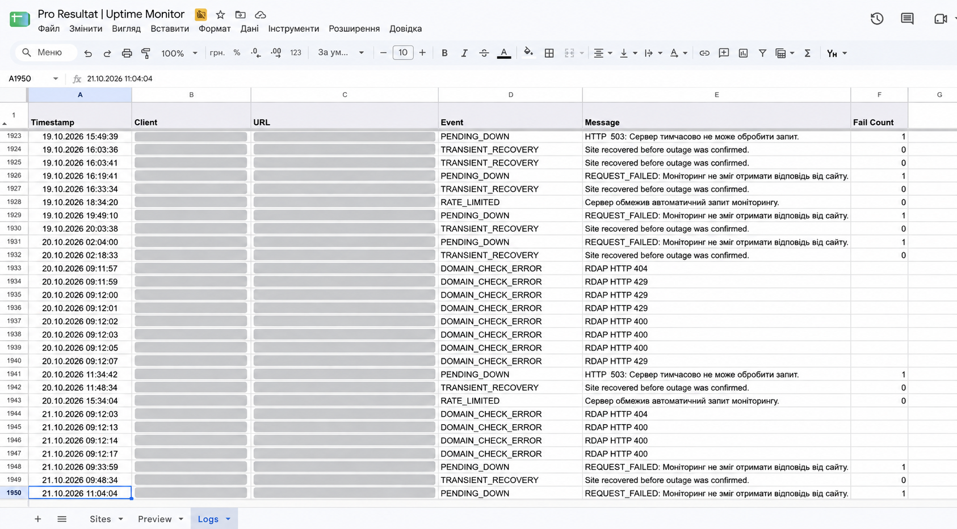This screenshot has height=529, width=957.
Task: Open the Logs tab options arrow
Action: 228,519
